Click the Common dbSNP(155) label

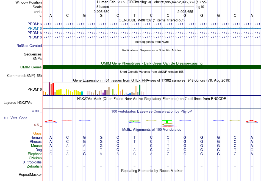[24, 76]
